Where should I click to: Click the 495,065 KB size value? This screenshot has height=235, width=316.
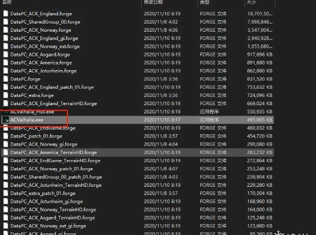click(259, 120)
